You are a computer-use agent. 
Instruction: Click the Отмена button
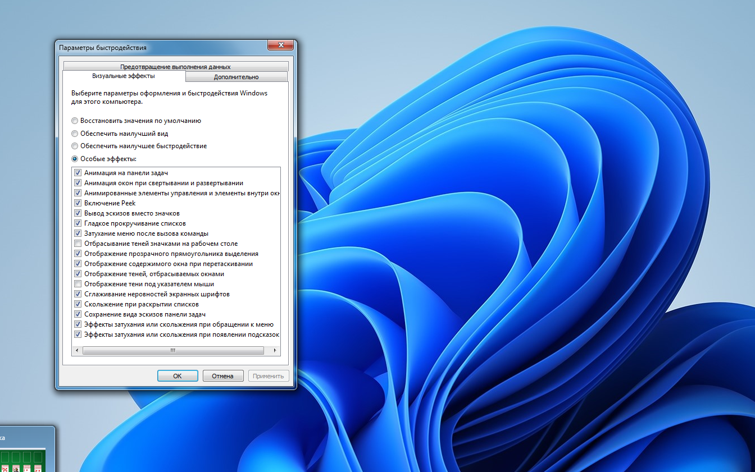point(223,376)
